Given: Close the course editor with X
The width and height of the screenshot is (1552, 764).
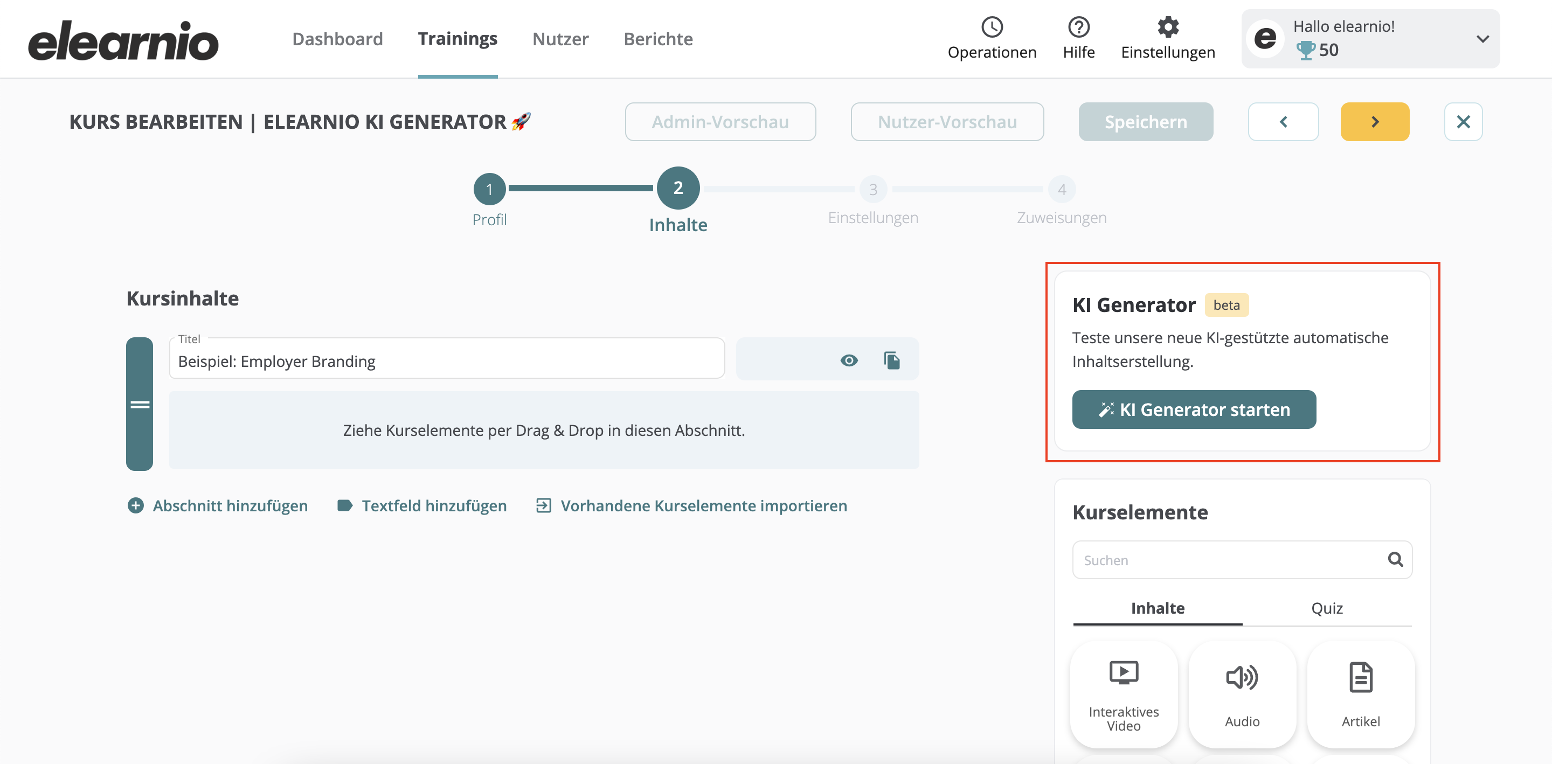Looking at the screenshot, I should 1463,122.
